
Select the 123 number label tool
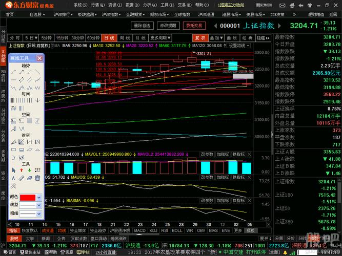click(38, 169)
